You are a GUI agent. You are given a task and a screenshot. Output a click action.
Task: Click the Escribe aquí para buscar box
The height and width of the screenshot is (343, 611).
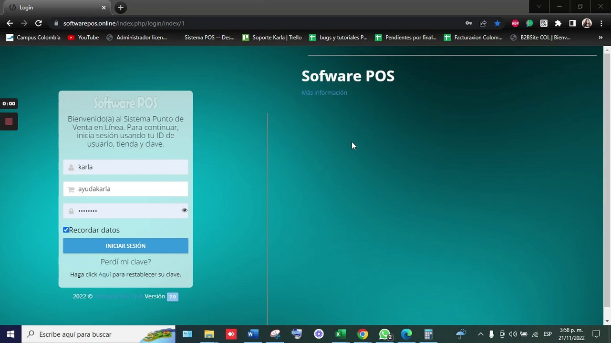pos(99,334)
